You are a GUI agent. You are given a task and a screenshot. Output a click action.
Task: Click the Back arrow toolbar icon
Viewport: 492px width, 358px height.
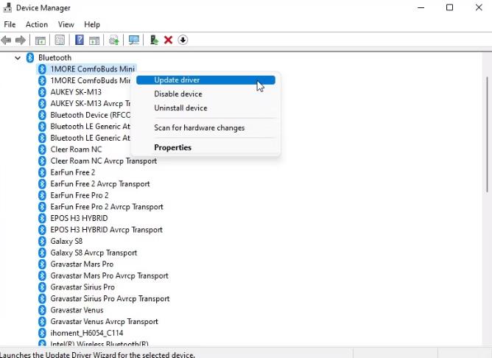(7, 40)
